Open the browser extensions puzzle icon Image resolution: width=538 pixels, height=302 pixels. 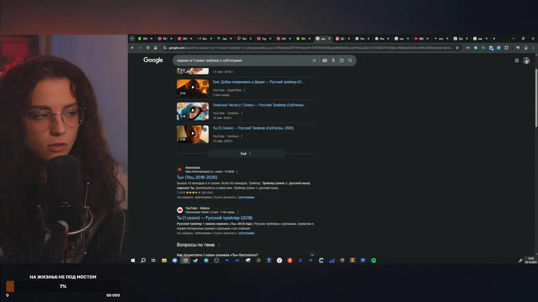click(506, 48)
